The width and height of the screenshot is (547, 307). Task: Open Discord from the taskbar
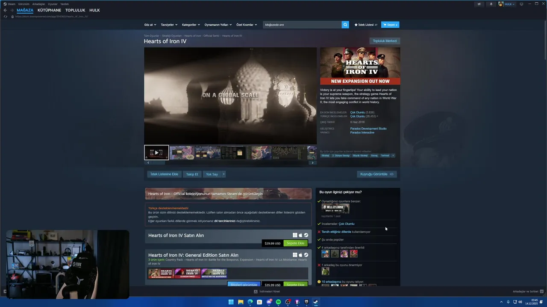(x=269, y=302)
